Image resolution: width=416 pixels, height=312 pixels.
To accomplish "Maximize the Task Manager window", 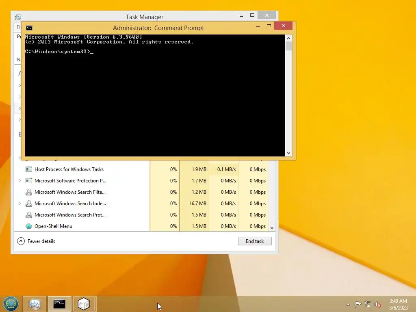I will coord(252,15).
